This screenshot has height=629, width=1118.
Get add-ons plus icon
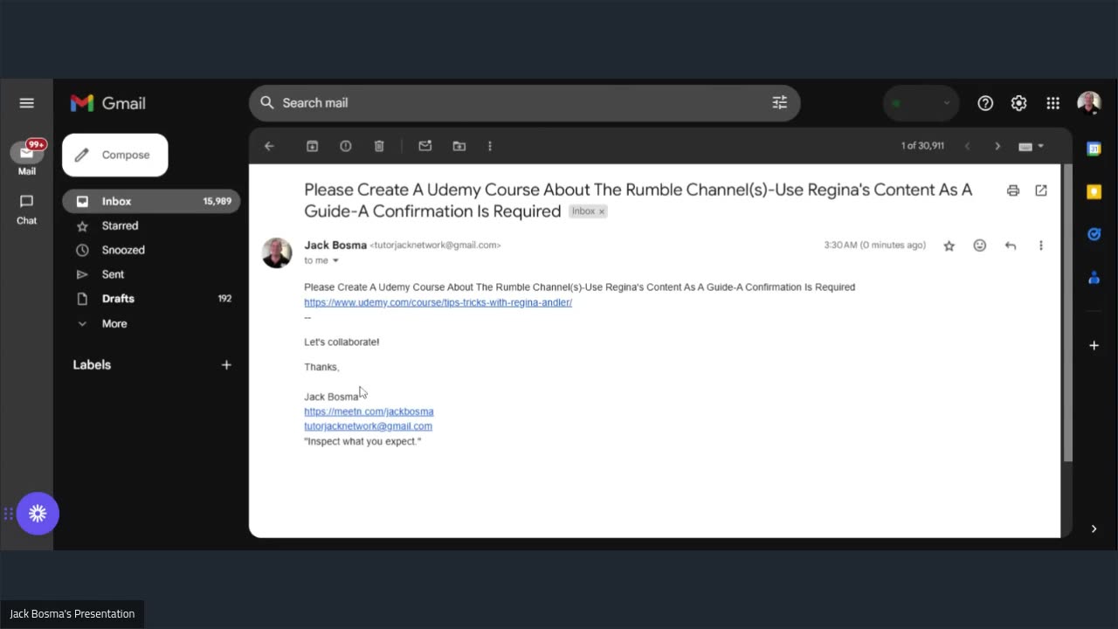pos(1094,346)
